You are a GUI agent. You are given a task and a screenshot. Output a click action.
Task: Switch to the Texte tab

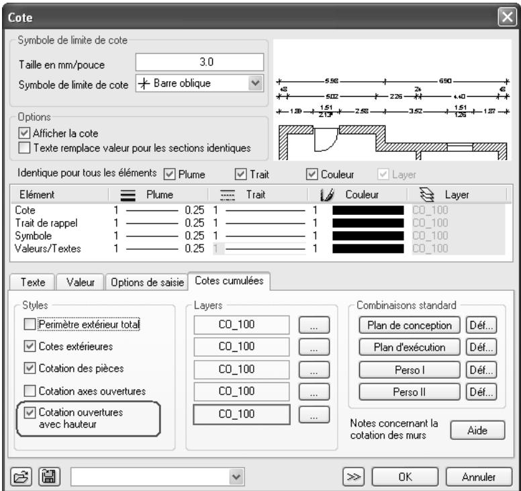[32, 282]
